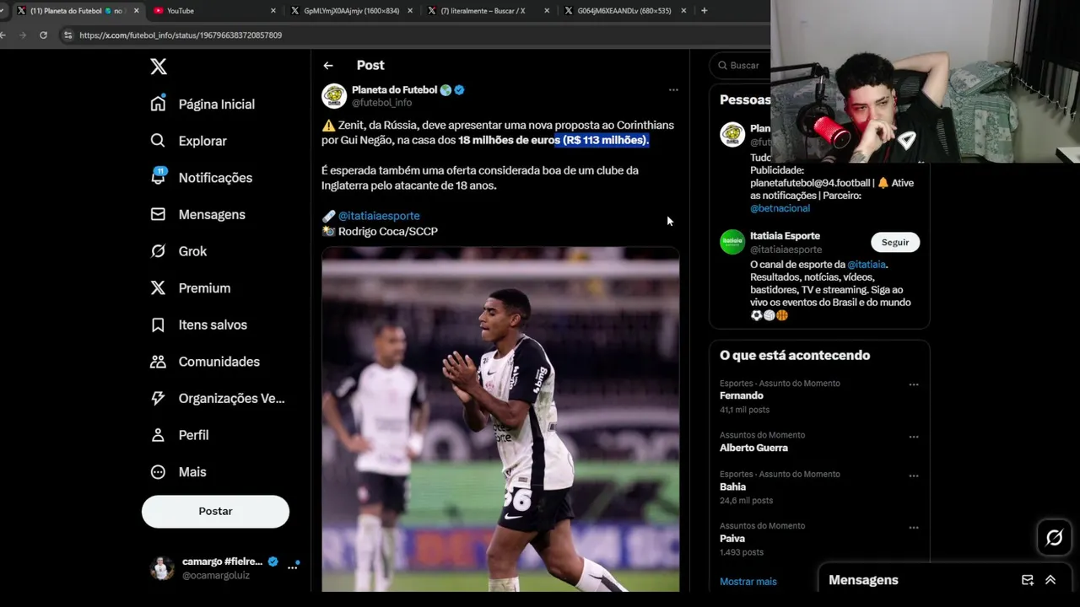Switch to literalmente Buscar X tab
The image size is (1080, 607).
coord(488,10)
